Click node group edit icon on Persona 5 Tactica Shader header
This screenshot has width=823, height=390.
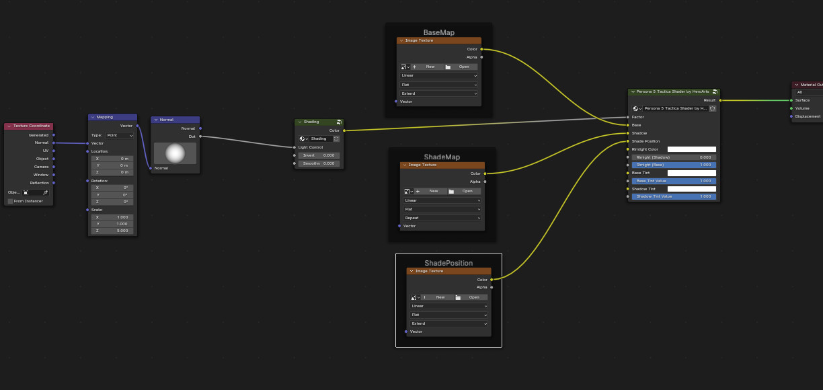[x=715, y=91]
